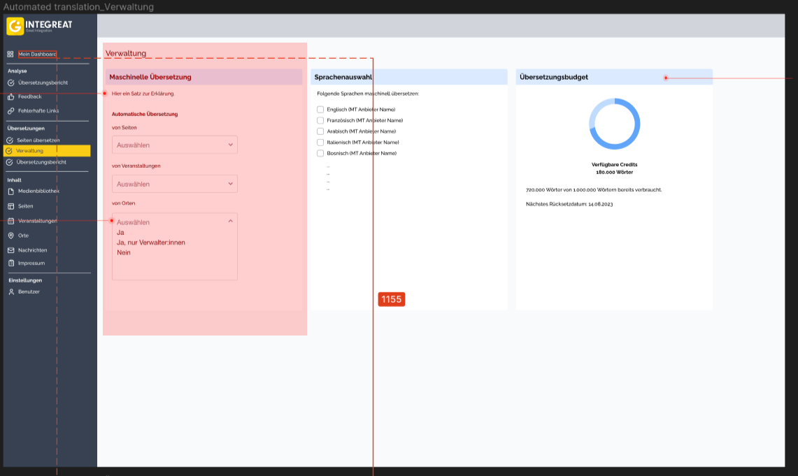Image resolution: width=798 pixels, height=476 pixels.
Task: Open Benutzer settings in sidebar
Action: (x=29, y=292)
